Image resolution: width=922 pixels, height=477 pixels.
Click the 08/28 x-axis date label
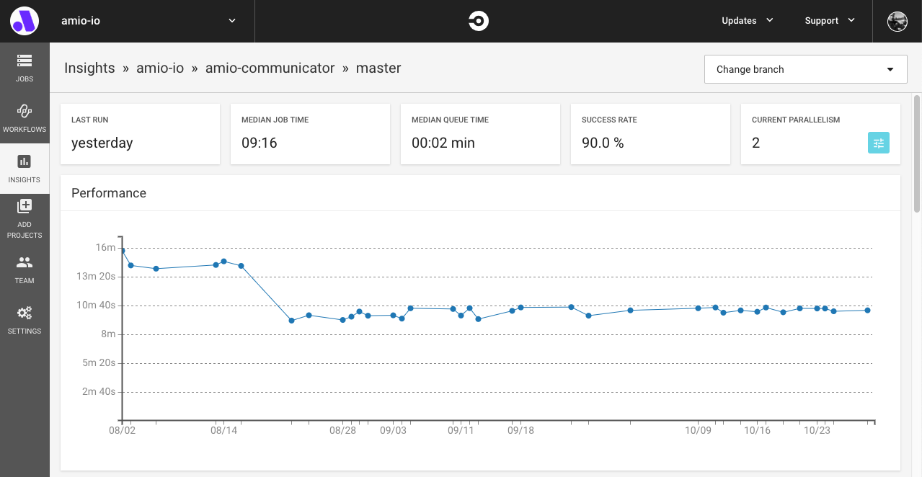(x=342, y=430)
